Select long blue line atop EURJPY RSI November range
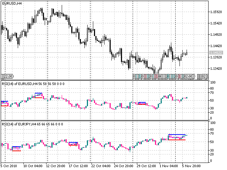Screen dimensions: 227x170 [x=177, y=135]
